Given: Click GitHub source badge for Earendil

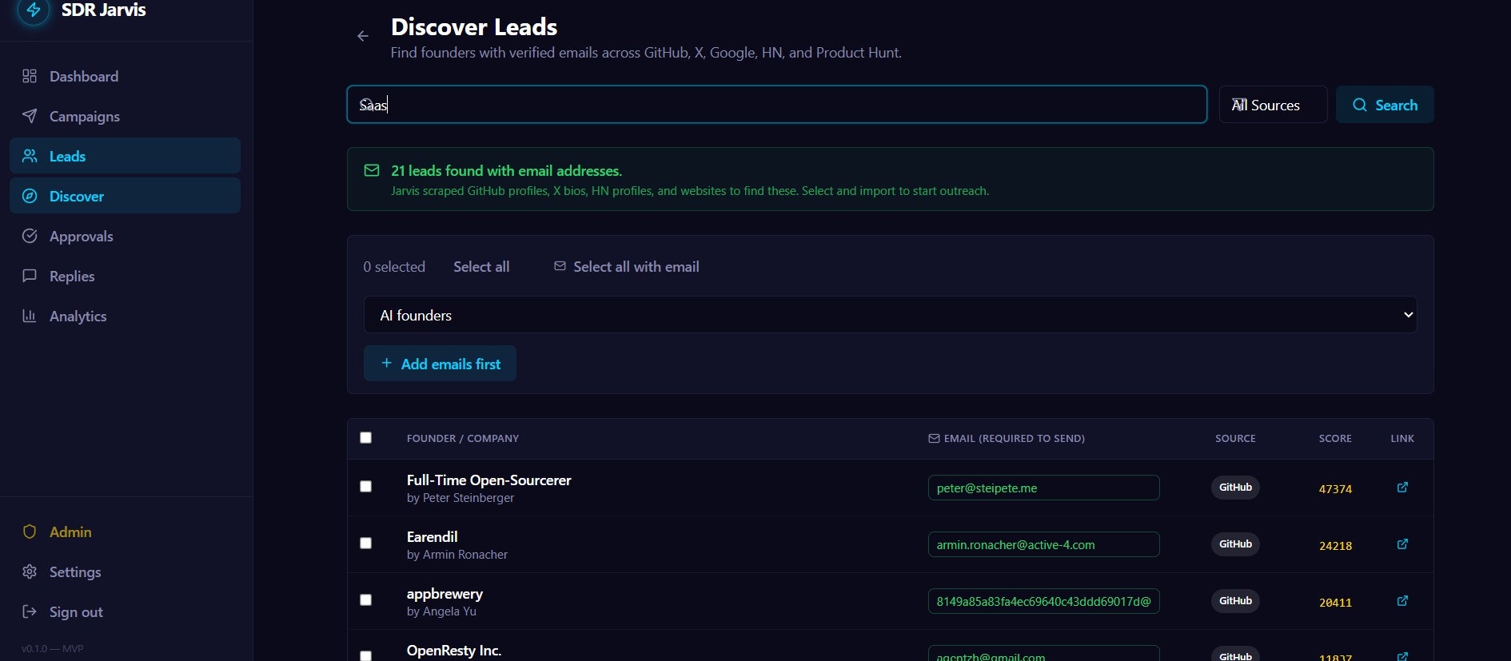Looking at the screenshot, I should [x=1235, y=544].
